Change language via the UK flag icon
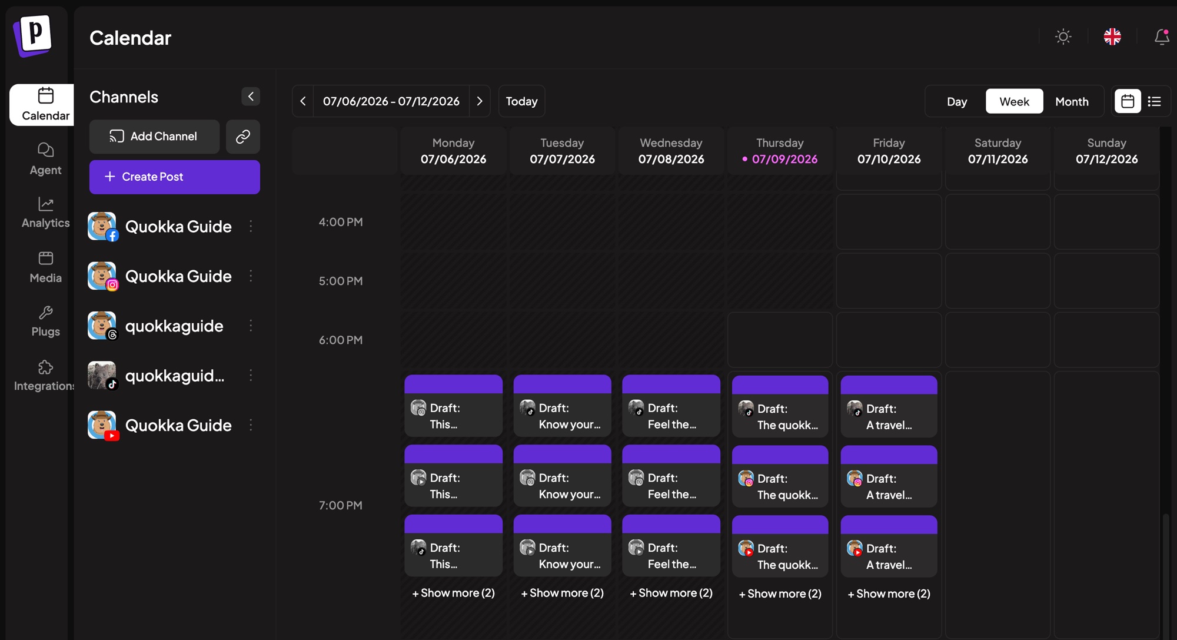Viewport: 1177px width, 640px height. tap(1112, 37)
